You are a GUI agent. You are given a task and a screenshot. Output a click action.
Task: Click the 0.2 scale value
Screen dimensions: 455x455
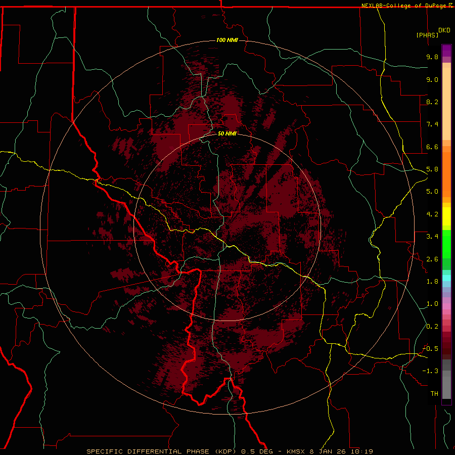432,327
